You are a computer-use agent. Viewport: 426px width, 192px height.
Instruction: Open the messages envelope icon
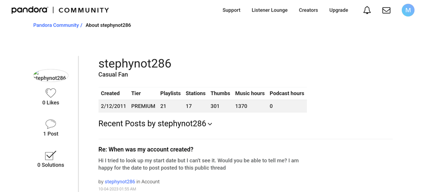click(386, 10)
